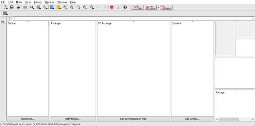Viewport: 255px width, 126px height.
Task: Zoom in with the plus magnifier
Action: coord(72,7)
